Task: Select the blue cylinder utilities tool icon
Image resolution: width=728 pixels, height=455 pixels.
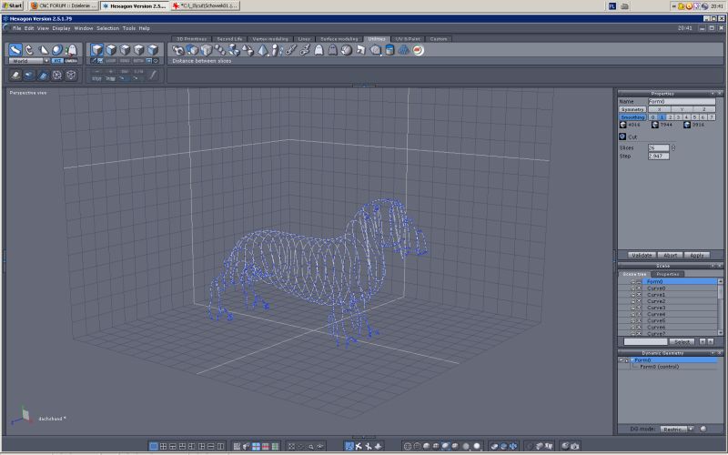Action: pos(389,50)
